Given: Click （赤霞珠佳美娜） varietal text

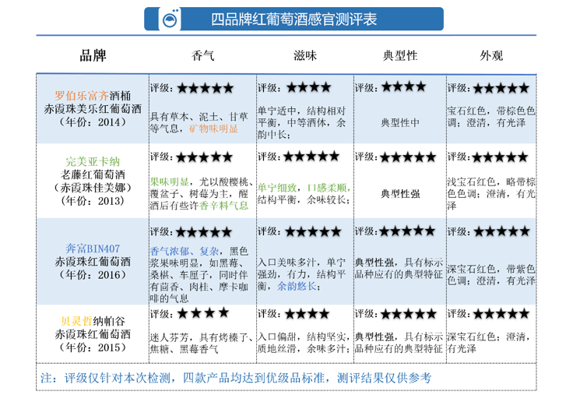Looking at the screenshot, I should tap(93, 188).
